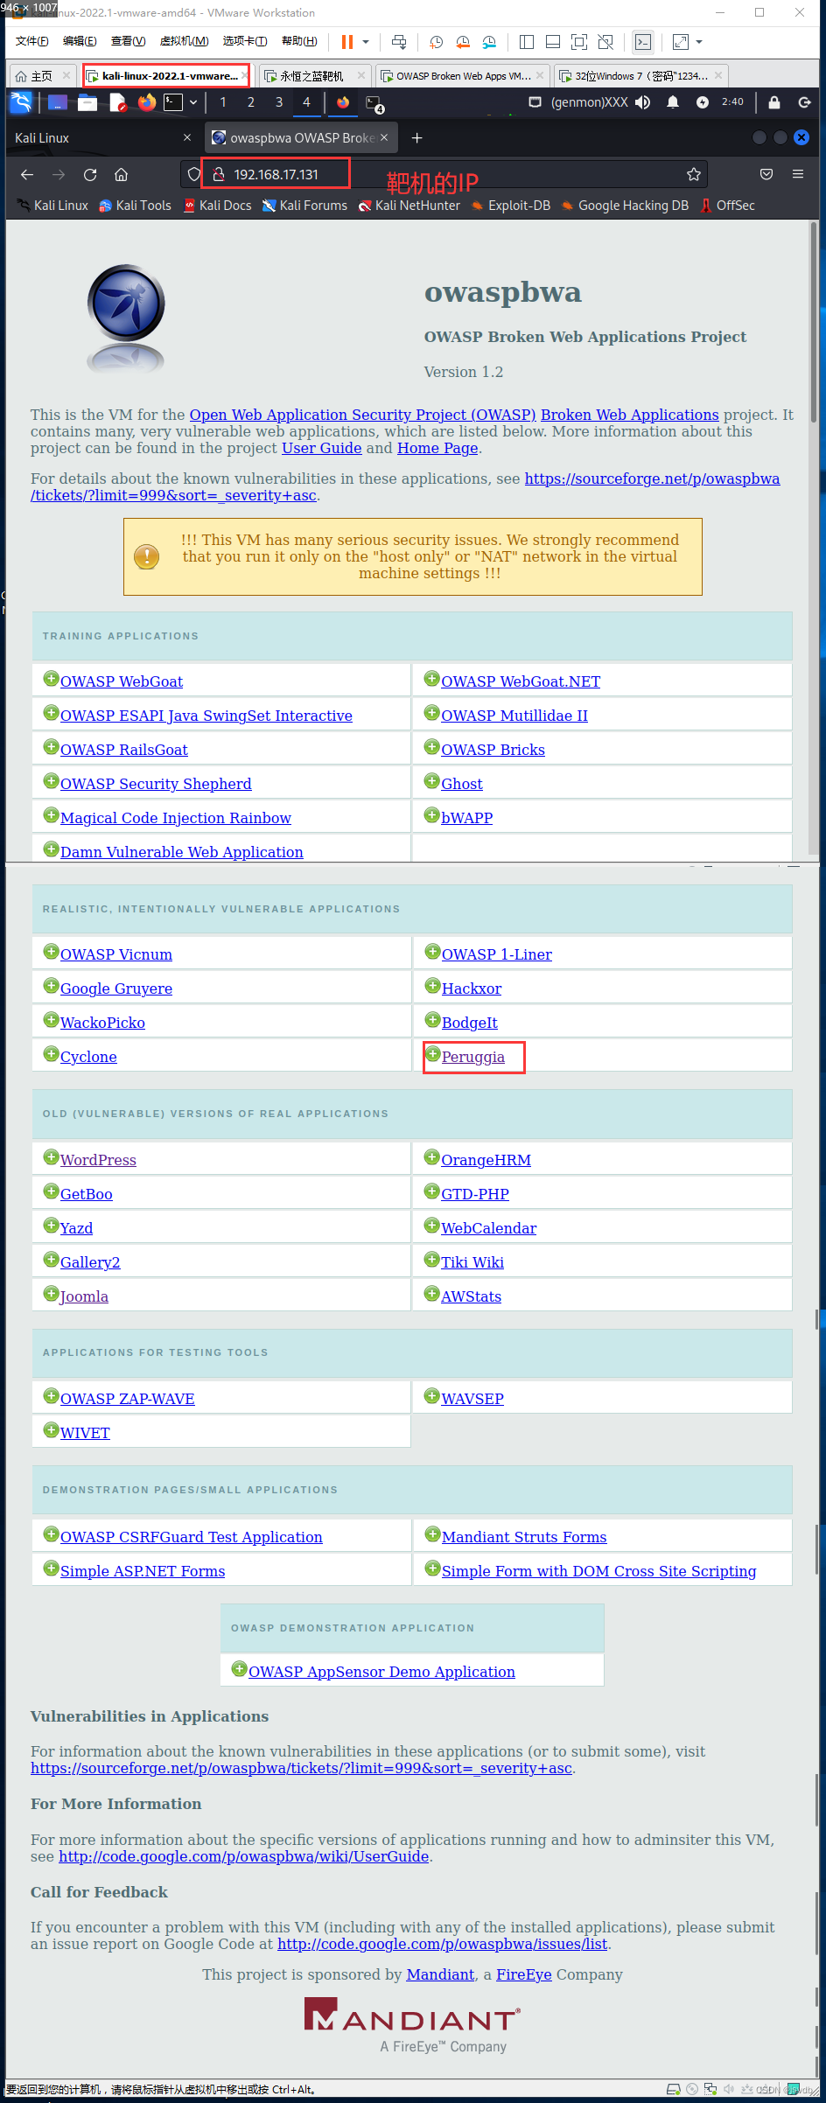Open the OWASP Bricks link
This screenshot has height=2103, width=826.
coord(493,750)
